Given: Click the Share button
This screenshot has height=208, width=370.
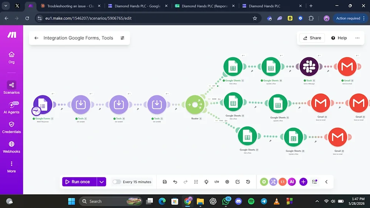Looking at the screenshot, I should coord(312,38).
